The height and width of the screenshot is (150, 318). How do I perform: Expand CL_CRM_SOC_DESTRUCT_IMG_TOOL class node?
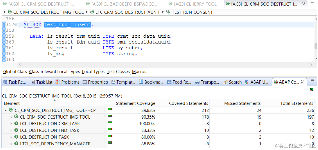(x=11, y=117)
